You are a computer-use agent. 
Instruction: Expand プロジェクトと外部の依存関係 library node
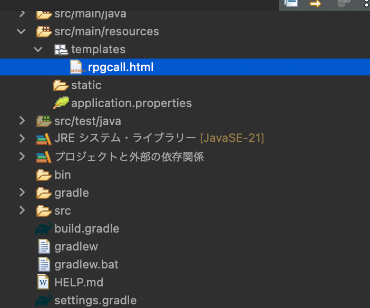tap(22, 156)
